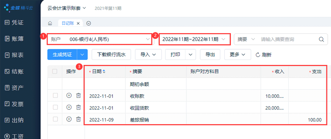Expand the arrow next to 打印
Viewport: 331px width, 139px height.
(x=191, y=55)
